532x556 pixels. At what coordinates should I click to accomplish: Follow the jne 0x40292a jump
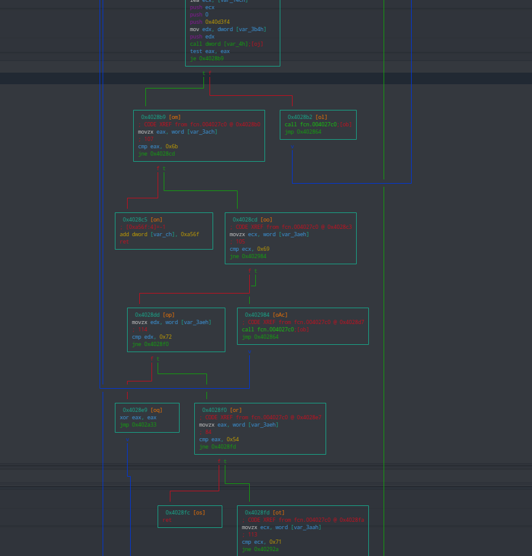(x=260, y=549)
